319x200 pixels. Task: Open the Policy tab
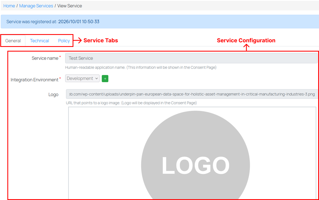[x=64, y=41]
